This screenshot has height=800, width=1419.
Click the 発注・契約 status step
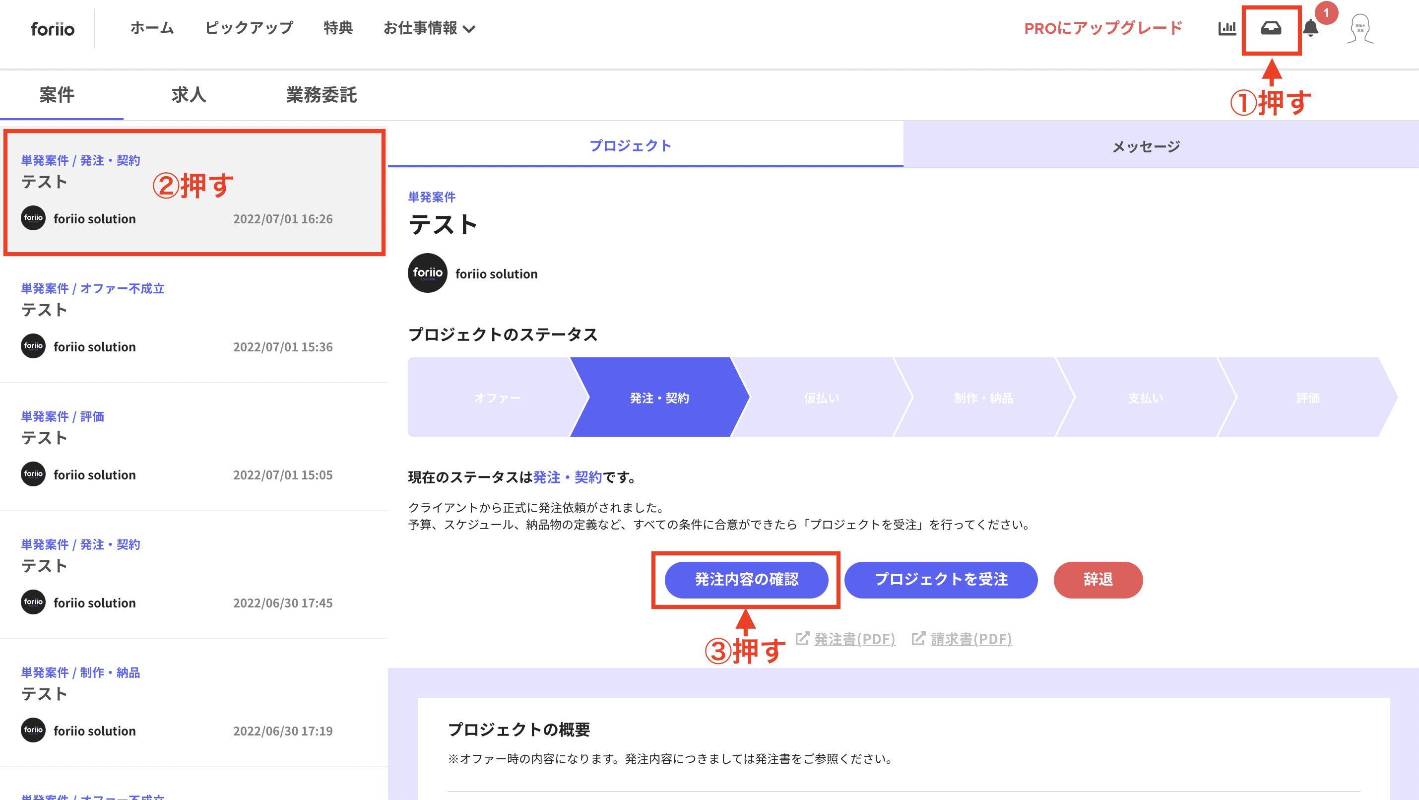(659, 397)
